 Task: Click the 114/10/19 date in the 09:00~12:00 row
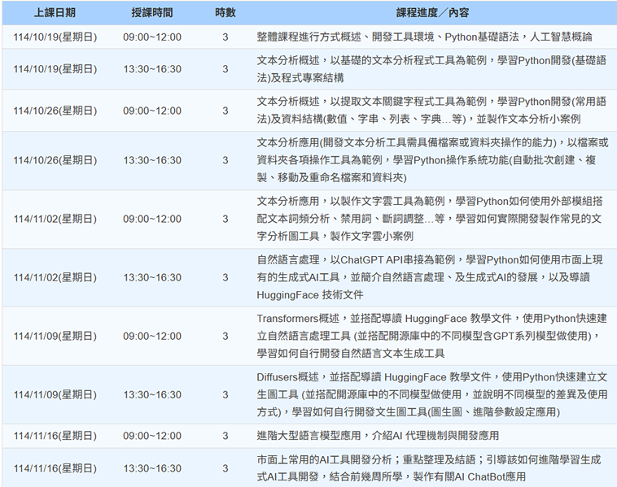55,37
